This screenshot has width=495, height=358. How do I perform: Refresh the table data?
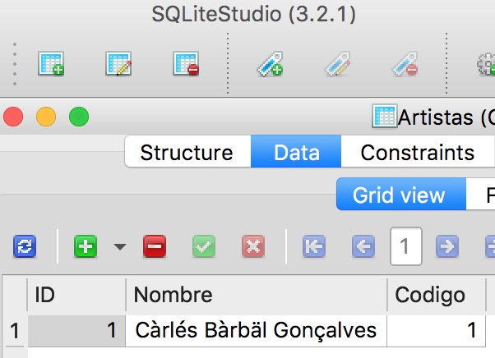(25, 246)
